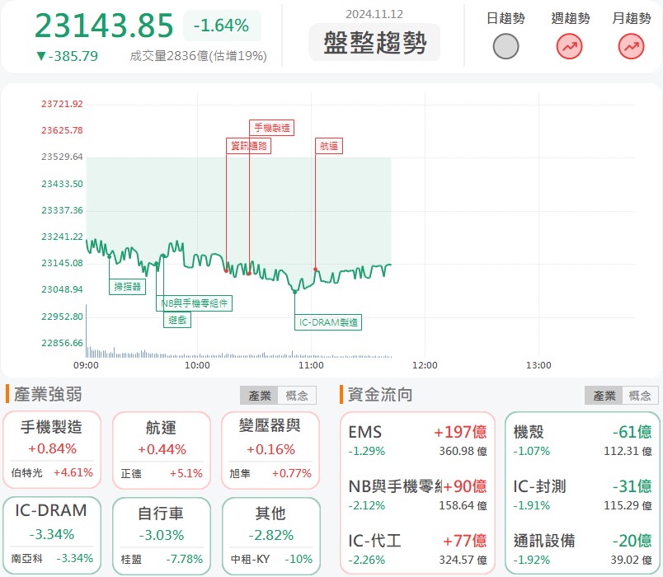Click the IC-封測 -31億 fund flow row

click(582, 495)
